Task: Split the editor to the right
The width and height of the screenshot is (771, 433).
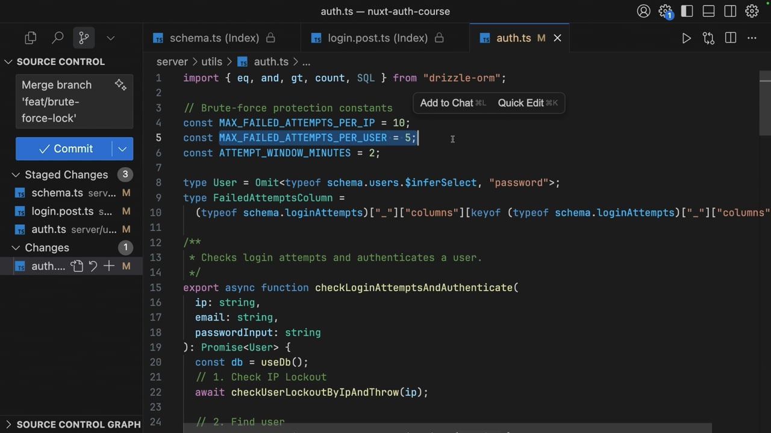Action: tap(731, 38)
